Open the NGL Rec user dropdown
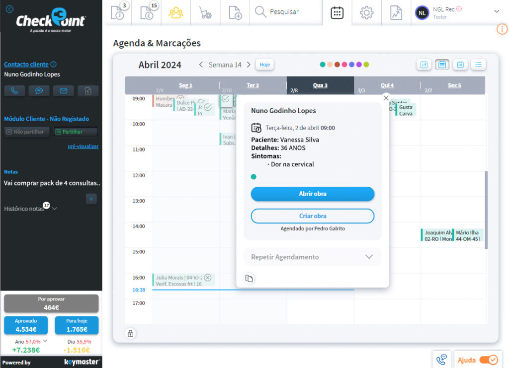 pyautogui.click(x=496, y=11)
